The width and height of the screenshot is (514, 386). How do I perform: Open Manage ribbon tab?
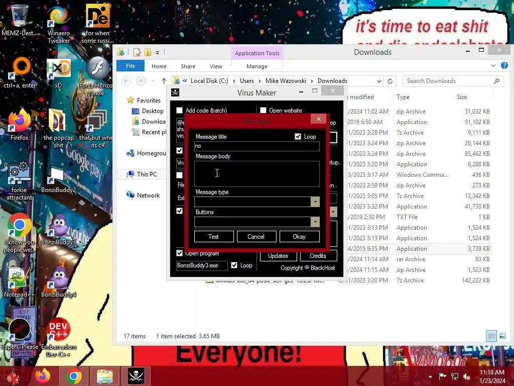click(257, 66)
